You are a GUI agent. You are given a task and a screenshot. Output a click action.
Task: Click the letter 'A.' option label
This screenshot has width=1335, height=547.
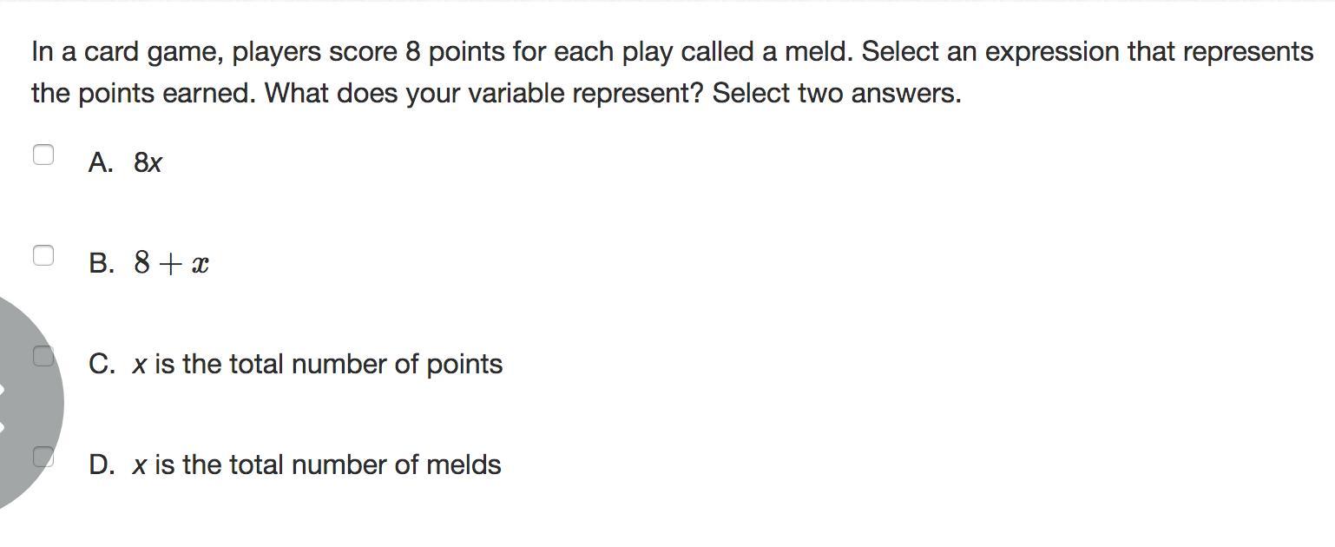pos(101,163)
